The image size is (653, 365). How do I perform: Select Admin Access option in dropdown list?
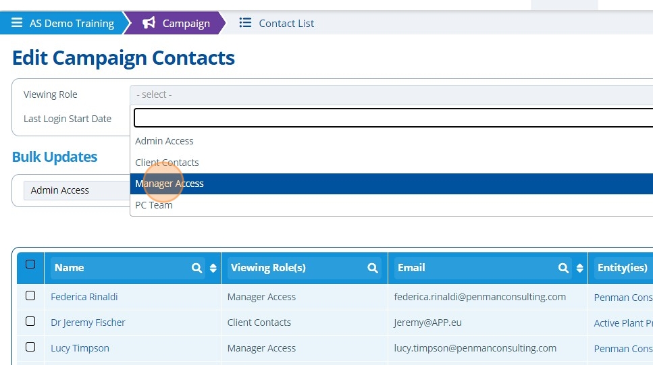pos(164,141)
